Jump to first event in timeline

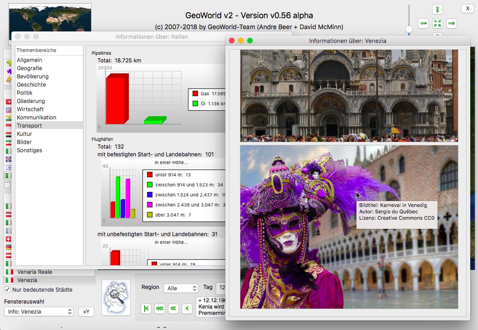(146, 309)
